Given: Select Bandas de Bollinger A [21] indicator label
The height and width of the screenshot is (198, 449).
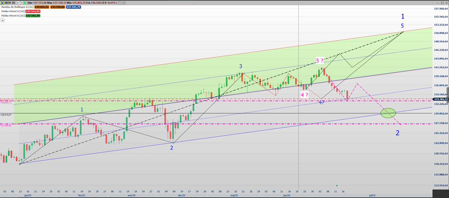Looking at the screenshot, I should click(x=17, y=7).
